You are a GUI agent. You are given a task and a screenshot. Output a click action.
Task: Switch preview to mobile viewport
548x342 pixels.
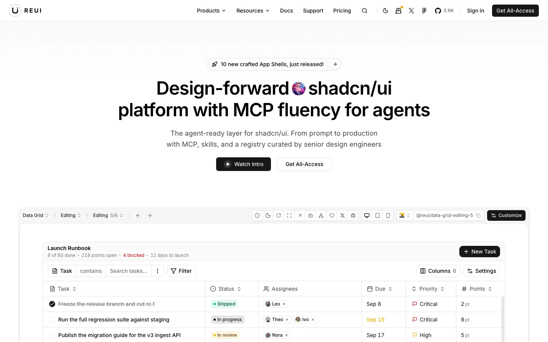[388, 215]
